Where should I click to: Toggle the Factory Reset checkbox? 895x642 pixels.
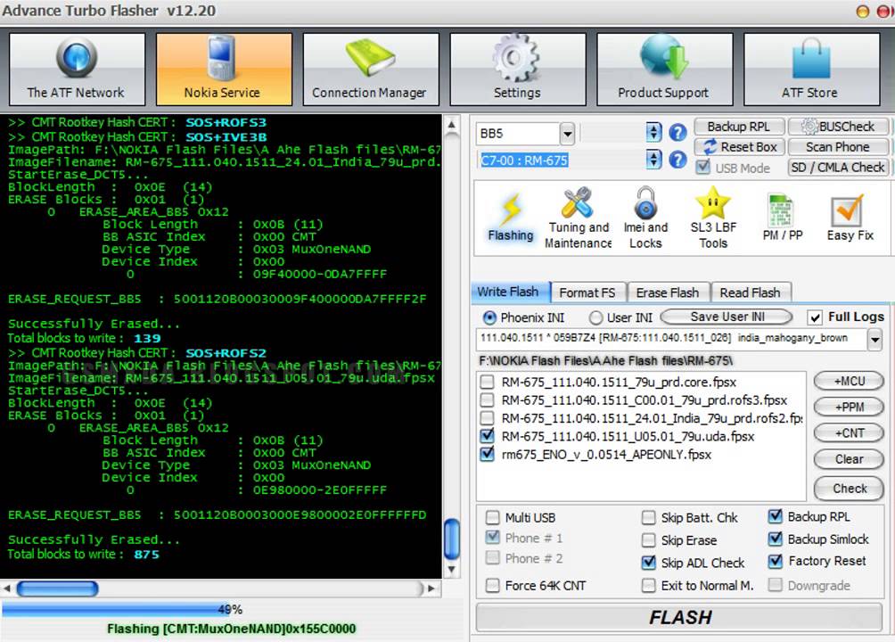tap(776, 561)
